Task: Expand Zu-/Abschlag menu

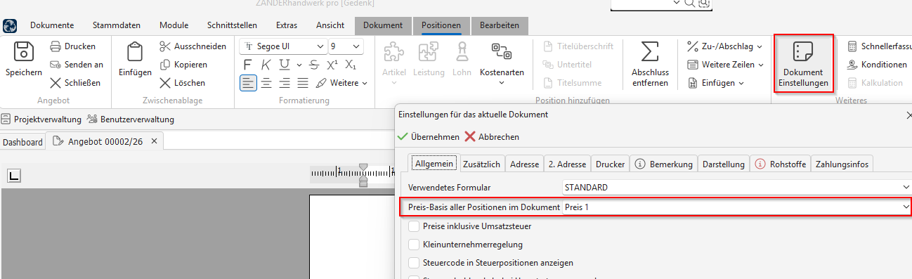Action: pos(725,46)
